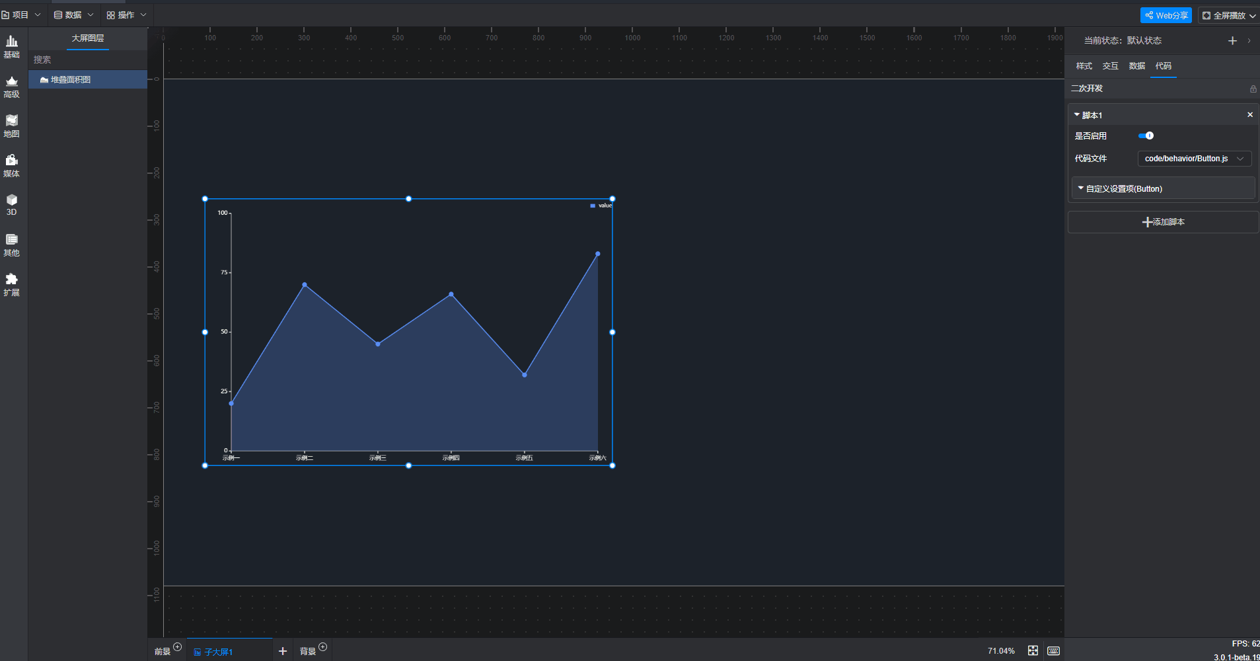The image size is (1260, 661).
Task: Switch to the 样式 tab
Action: tap(1084, 66)
